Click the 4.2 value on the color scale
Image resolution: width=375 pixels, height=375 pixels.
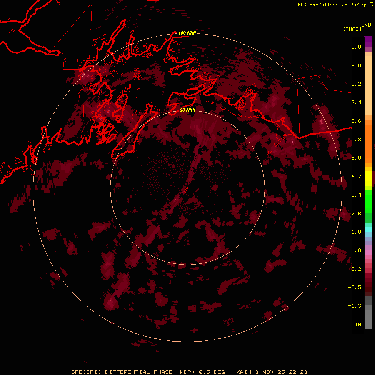tap(356, 177)
